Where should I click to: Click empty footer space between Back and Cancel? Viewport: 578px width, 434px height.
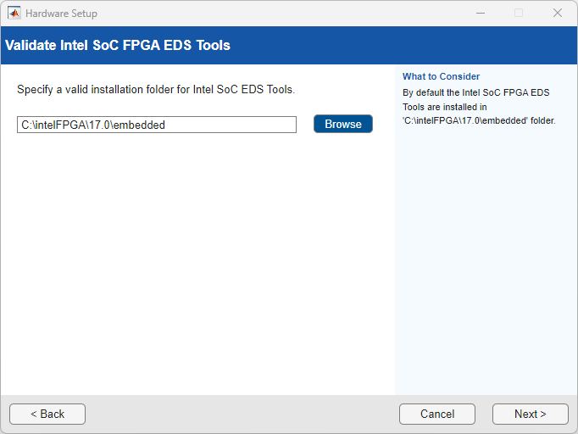coord(242,414)
